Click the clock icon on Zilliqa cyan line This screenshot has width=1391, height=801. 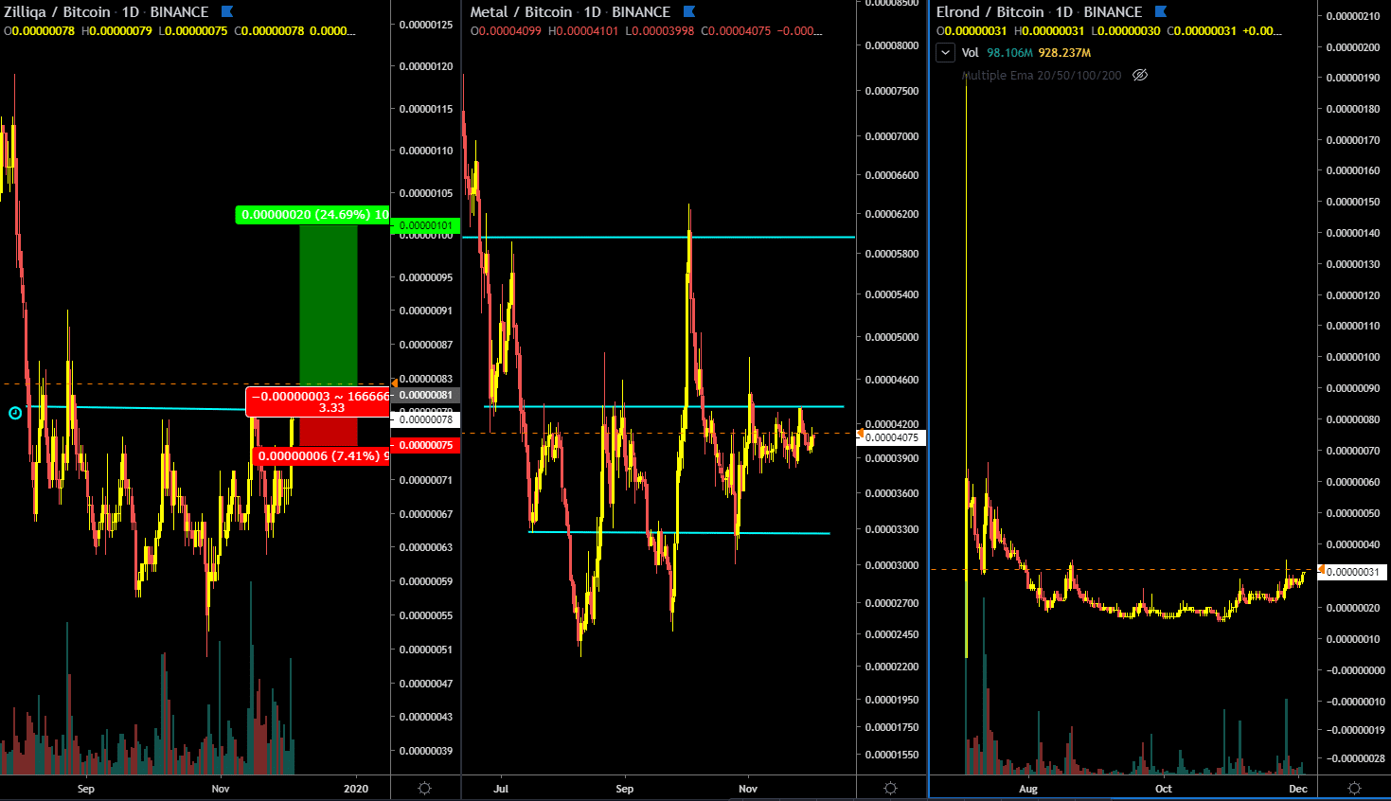click(x=15, y=413)
